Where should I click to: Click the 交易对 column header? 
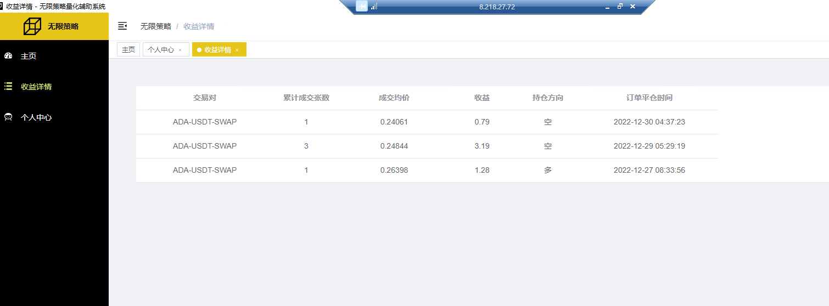[x=205, y=98]
